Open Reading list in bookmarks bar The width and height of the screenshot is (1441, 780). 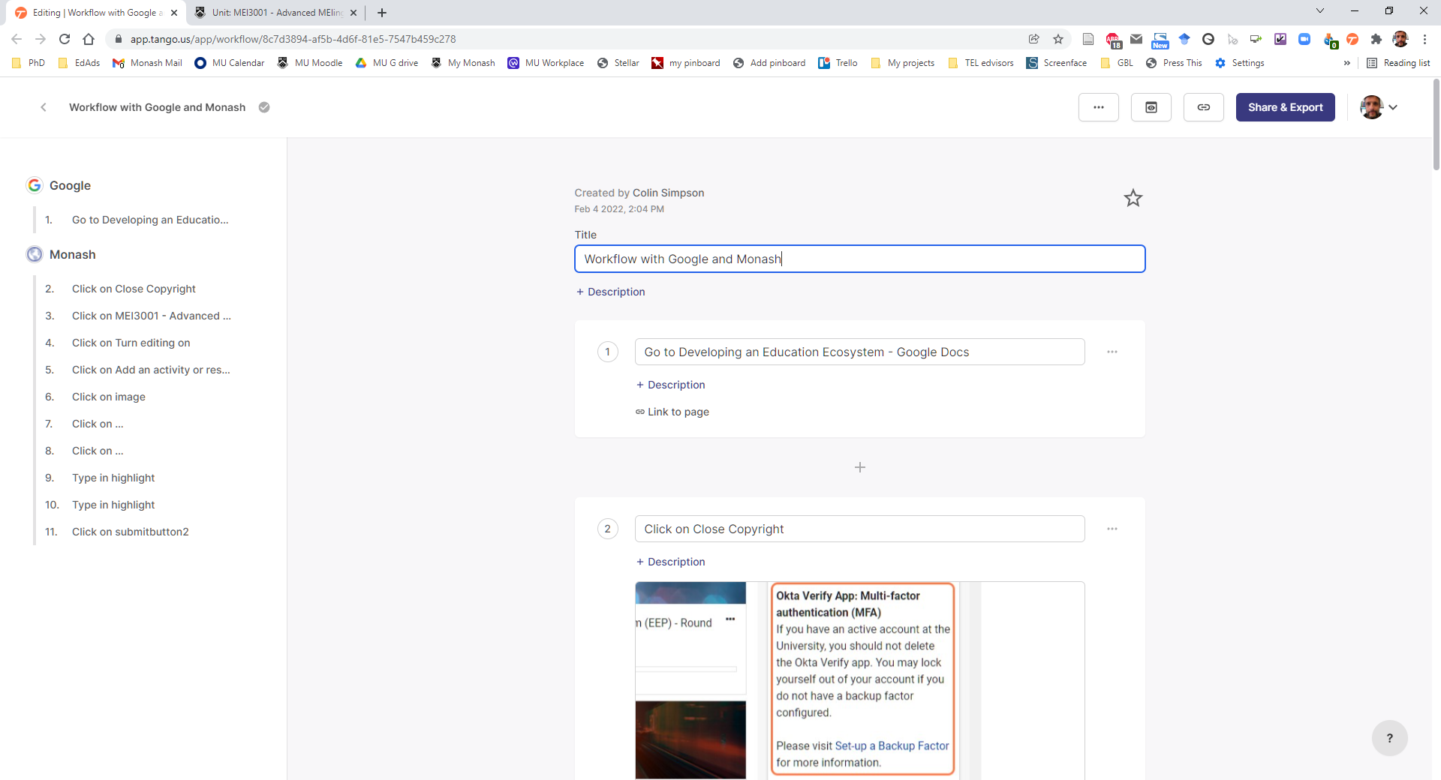pos(1398,63)
